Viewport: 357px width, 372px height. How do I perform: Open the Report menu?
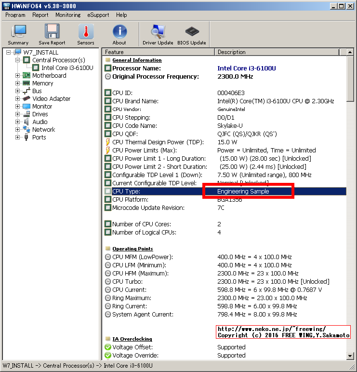point(40,15)
